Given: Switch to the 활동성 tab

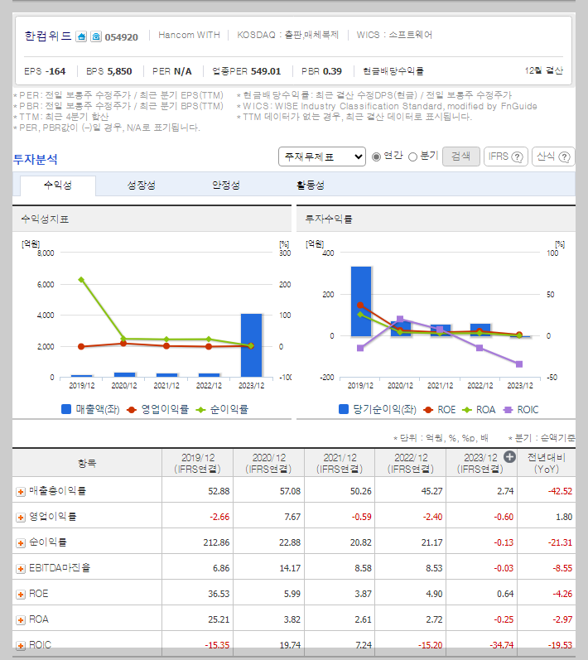Looking at the screenshot, I should click(311, 185).
